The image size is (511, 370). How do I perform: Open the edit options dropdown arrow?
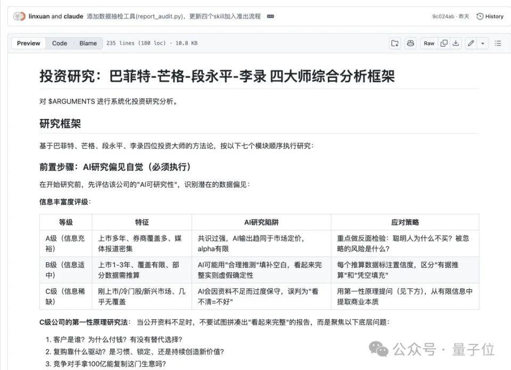tap(483, 43)
